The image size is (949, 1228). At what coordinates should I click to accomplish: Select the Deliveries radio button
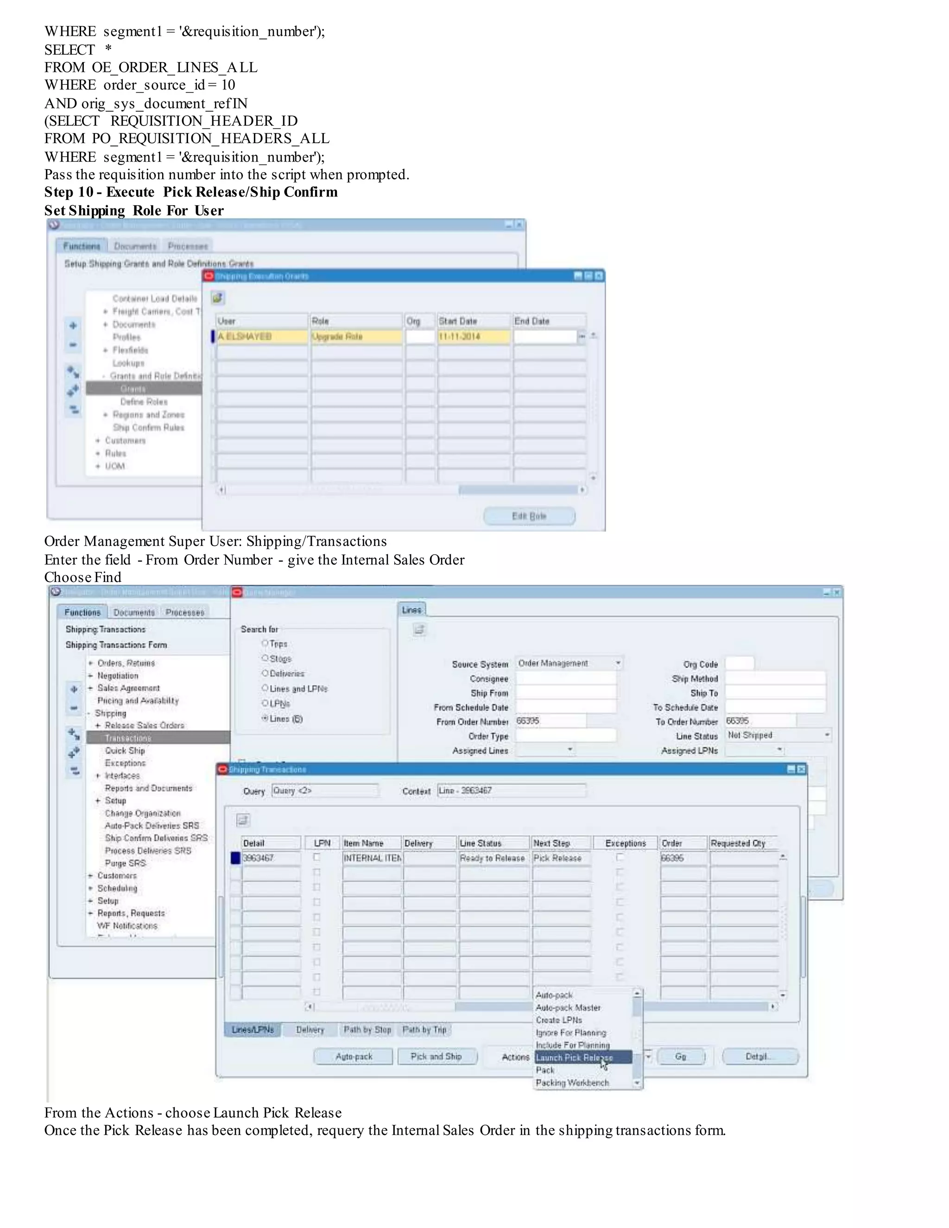(266, 673)
